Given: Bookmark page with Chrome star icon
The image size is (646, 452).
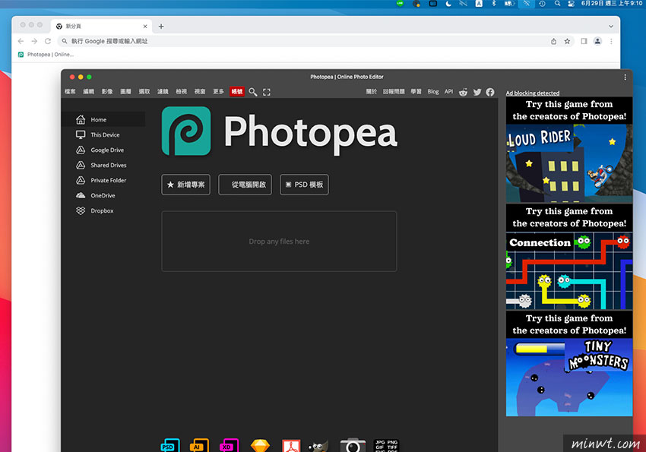Looking at the screenshot, I should pos(567,41).
